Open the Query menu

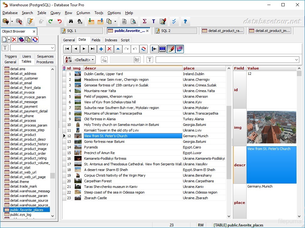(56, 13)
